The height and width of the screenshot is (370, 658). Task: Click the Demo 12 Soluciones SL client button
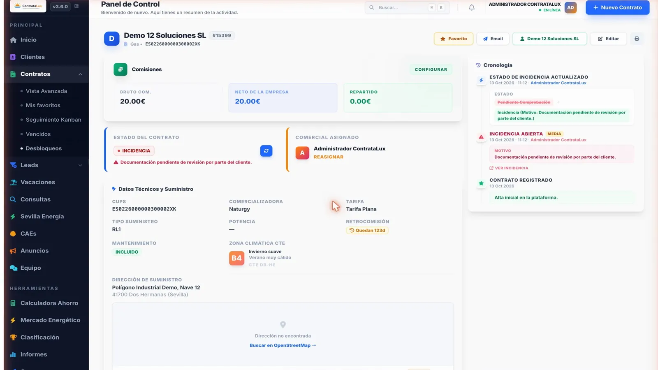tap(549, 39)
